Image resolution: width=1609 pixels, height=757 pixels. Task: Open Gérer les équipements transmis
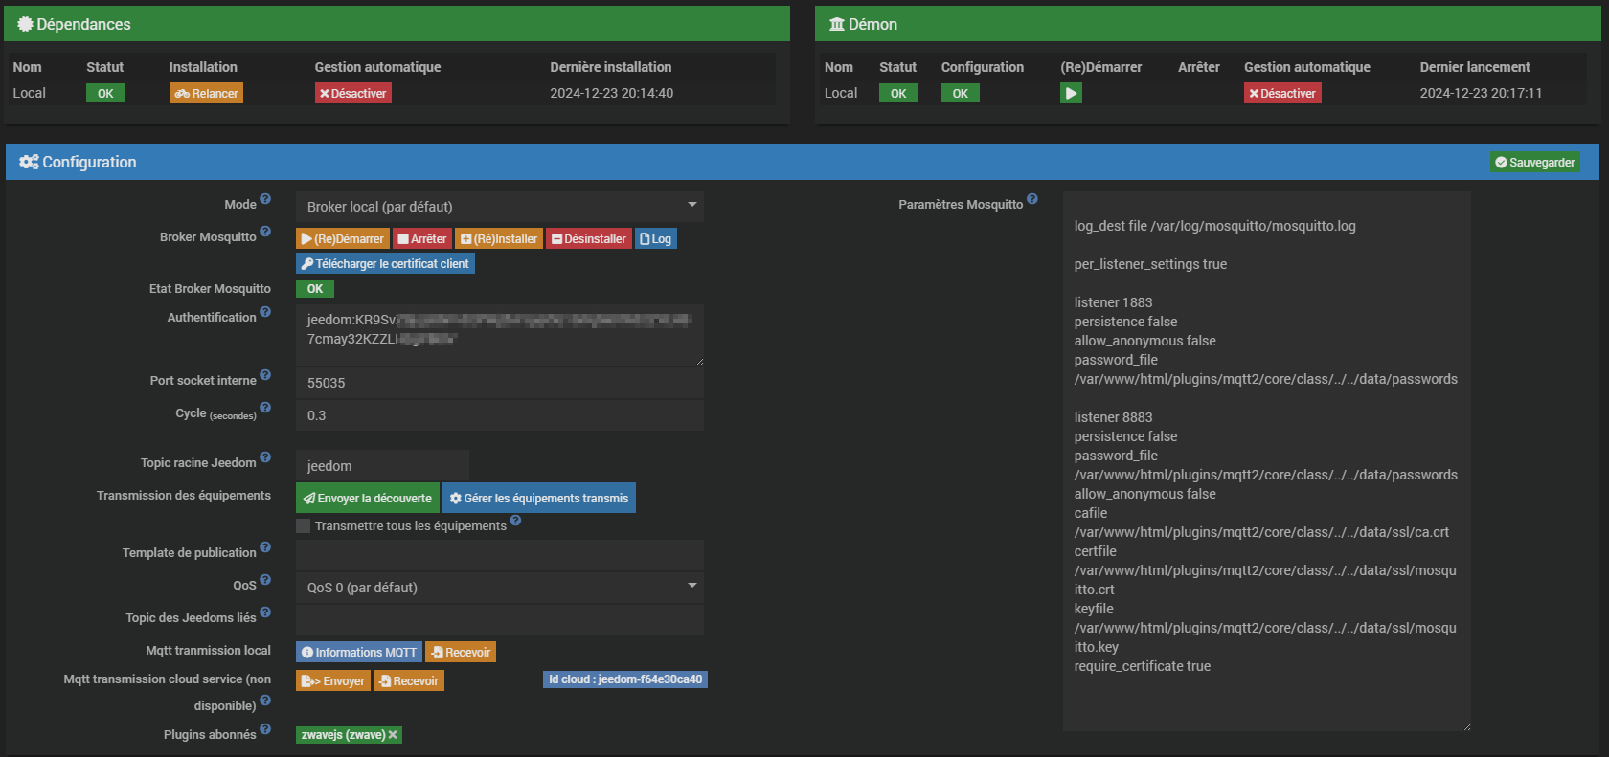pyautogui.click(x=539, y=499)
